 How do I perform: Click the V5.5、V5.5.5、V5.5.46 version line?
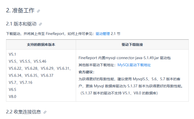click(x=27, y=61)
